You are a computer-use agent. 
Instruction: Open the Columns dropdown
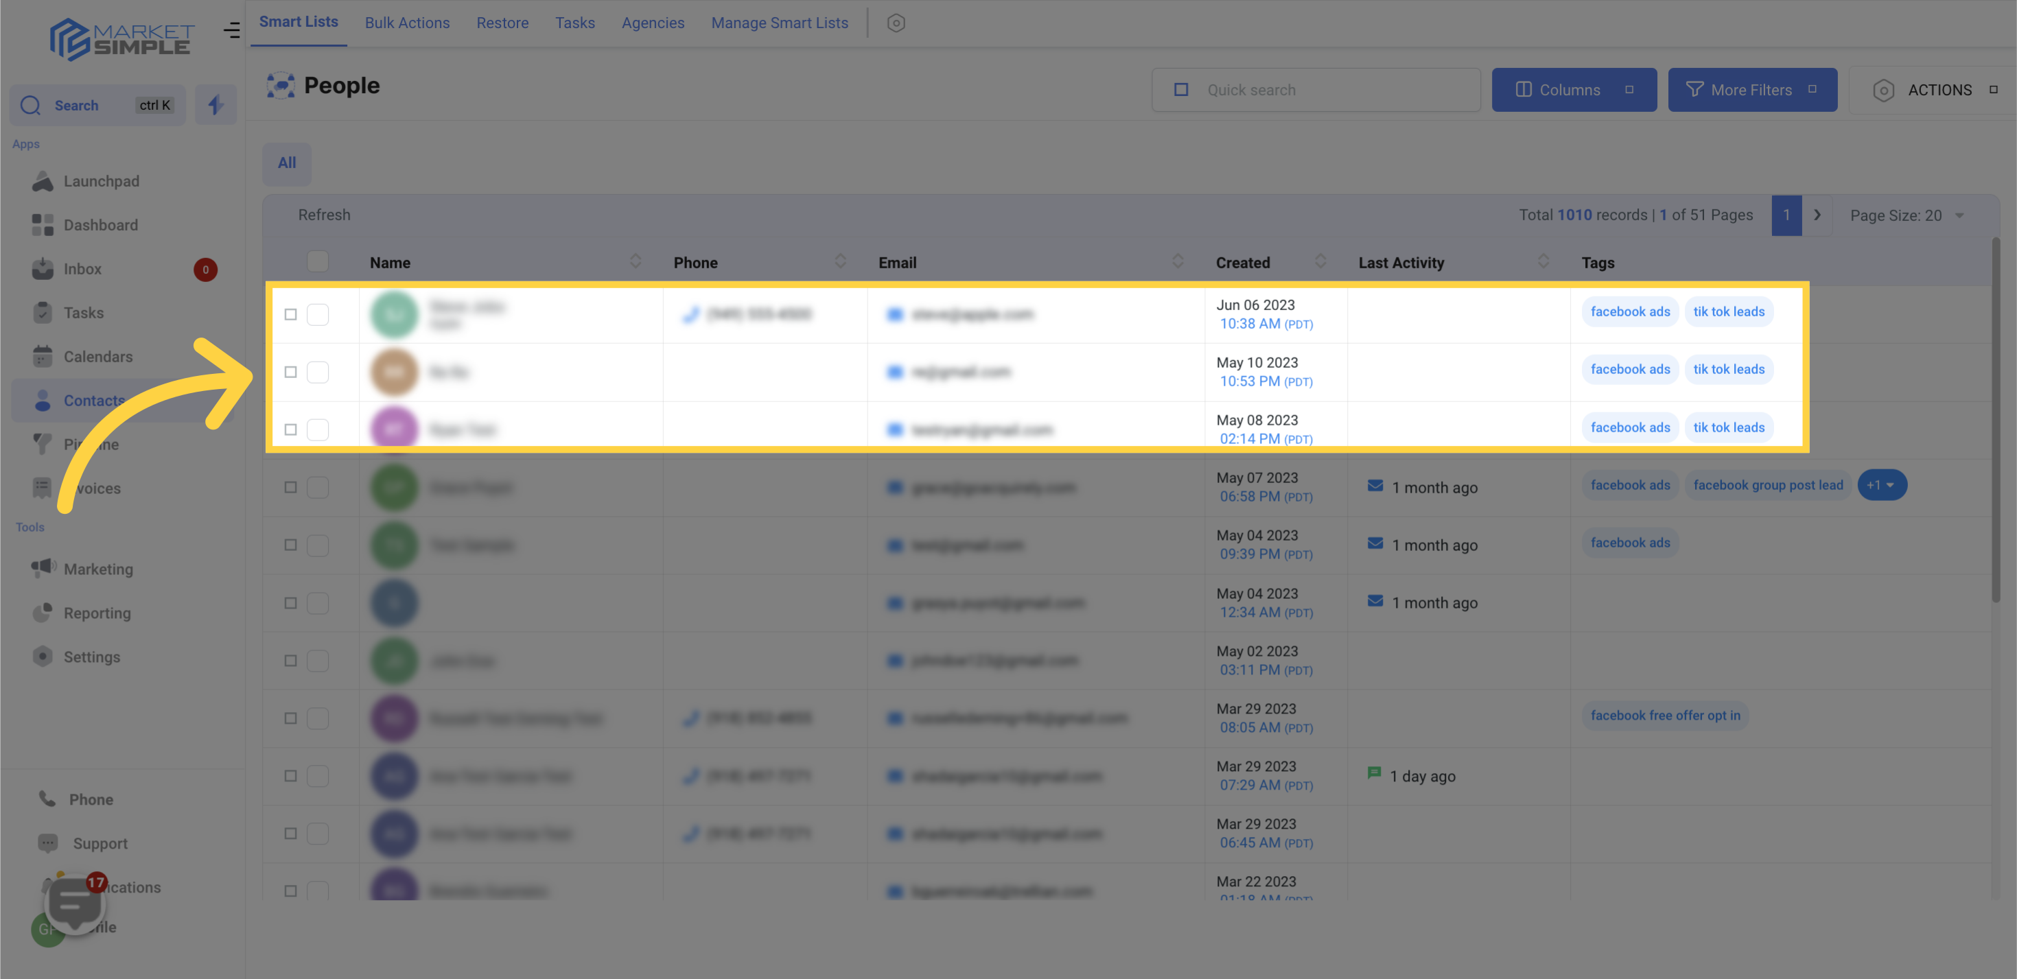[x=1573, y=90]
